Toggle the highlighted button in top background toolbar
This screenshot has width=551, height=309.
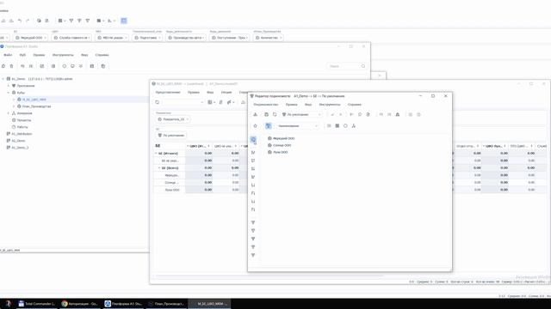pos(124,21)
